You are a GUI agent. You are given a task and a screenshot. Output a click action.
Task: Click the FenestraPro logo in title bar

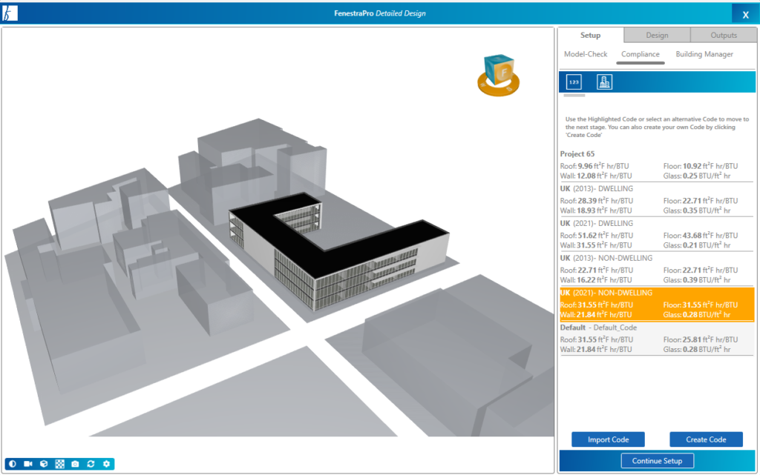(x=10, y=13)
